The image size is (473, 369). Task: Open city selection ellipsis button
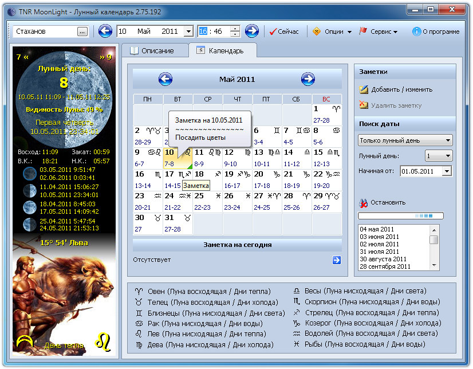82,32
